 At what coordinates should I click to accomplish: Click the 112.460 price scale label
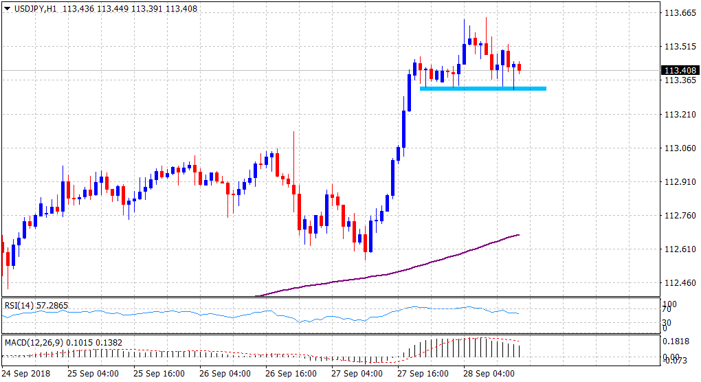(x=676, y=282)
